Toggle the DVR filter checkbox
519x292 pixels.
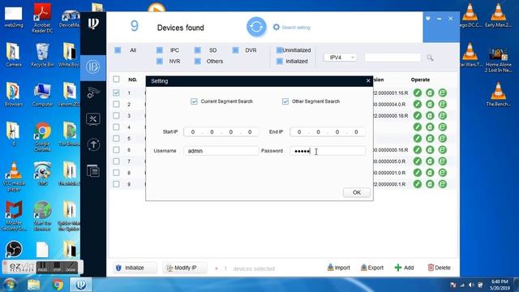tap(235, 50)
